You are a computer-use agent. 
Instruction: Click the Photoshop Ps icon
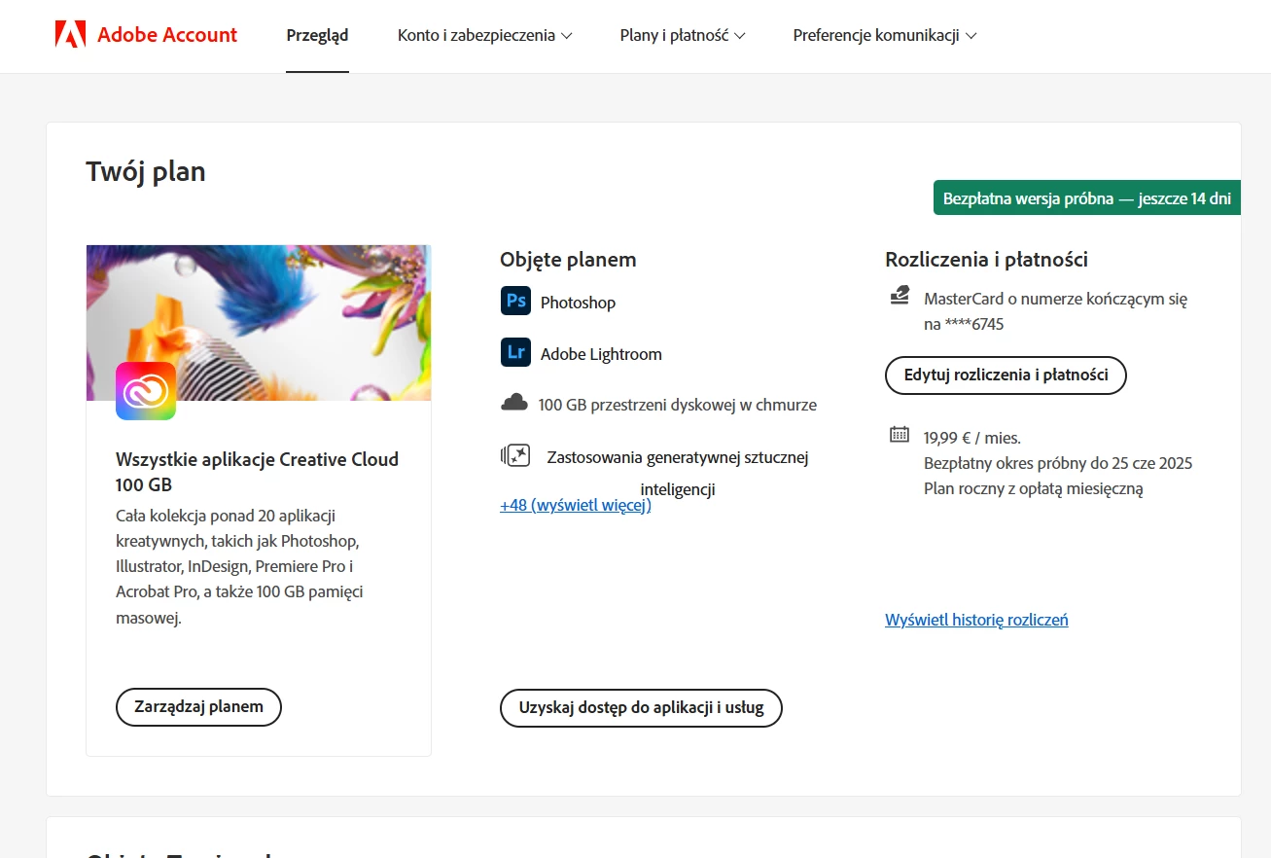[515, 302]
